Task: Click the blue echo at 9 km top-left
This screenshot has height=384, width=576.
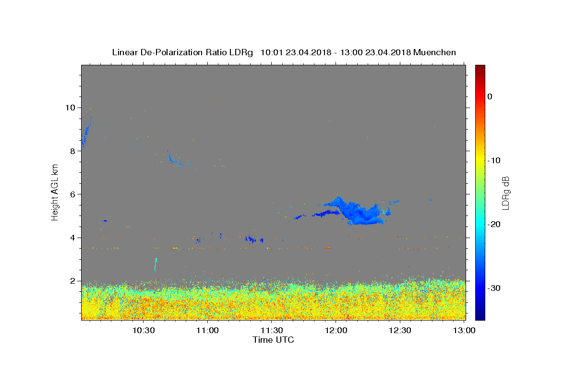Action: pyautogui.click(x=86, y=131)
